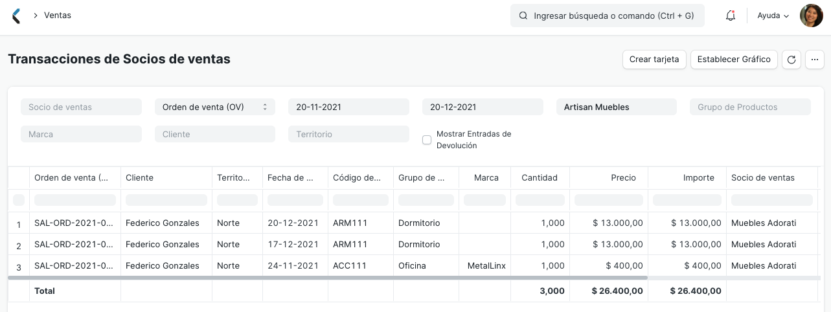This screenshot has height=312, width=831.
Task: Click the $ 400,00 Precio cell
Action: (609, 265)
